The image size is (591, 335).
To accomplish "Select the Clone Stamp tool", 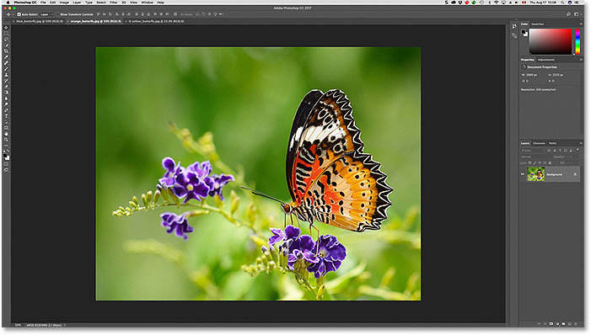I will [x=6, y=75].
